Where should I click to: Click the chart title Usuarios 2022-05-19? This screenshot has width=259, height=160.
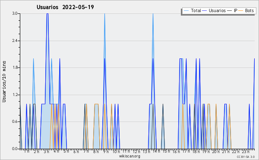point(65,7)
